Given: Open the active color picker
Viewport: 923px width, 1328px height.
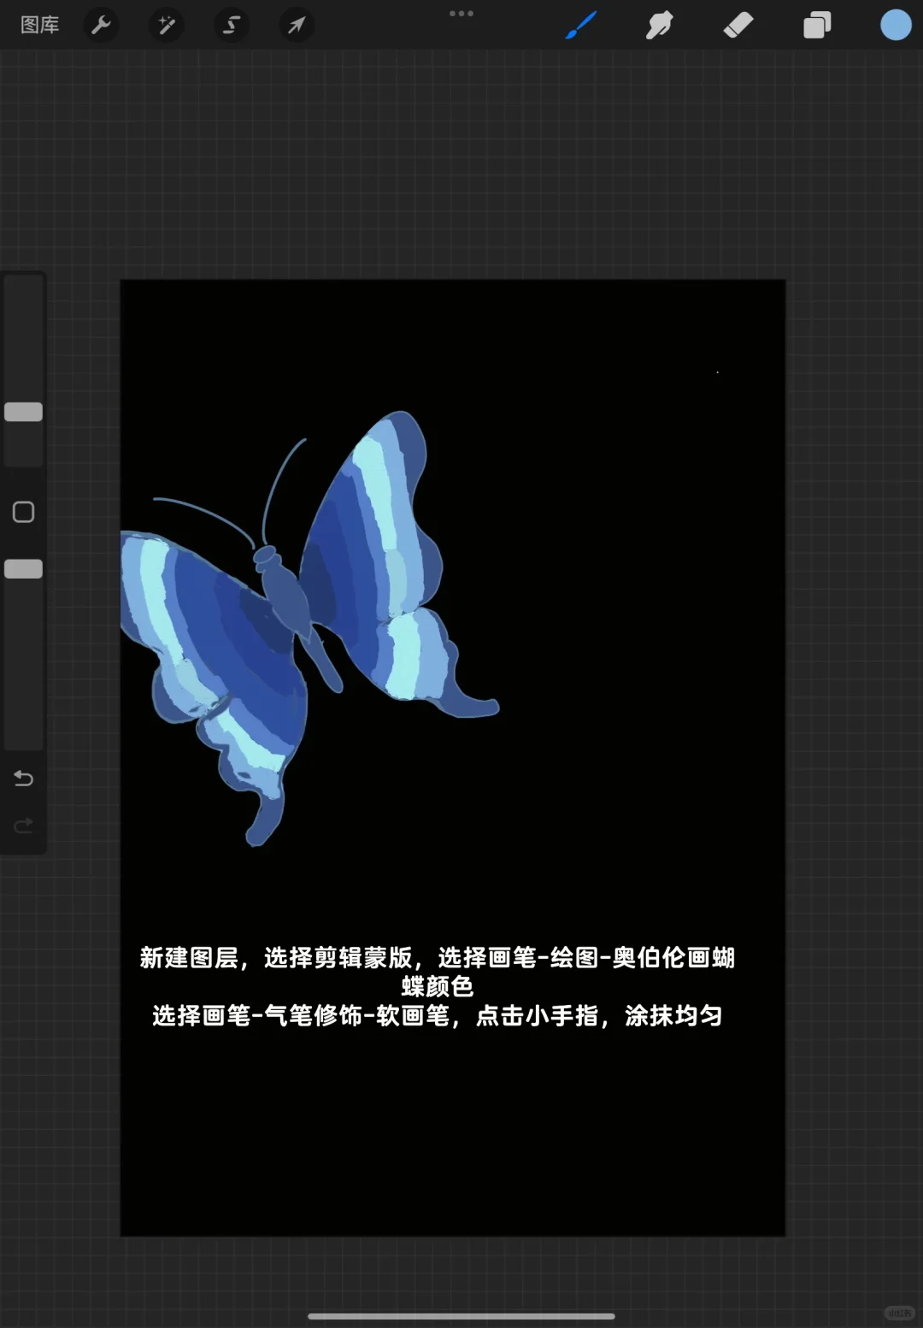Looking at the screenshot, I should coord(895,25).
